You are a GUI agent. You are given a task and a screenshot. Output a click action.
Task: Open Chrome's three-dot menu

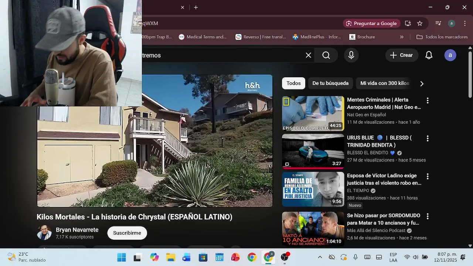pos(465,23)
